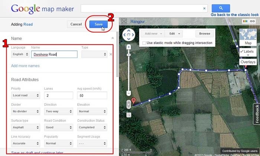Click the pan up arrow on the map
The width and height of the screenshot is (260, 156).
coord(129,31)
